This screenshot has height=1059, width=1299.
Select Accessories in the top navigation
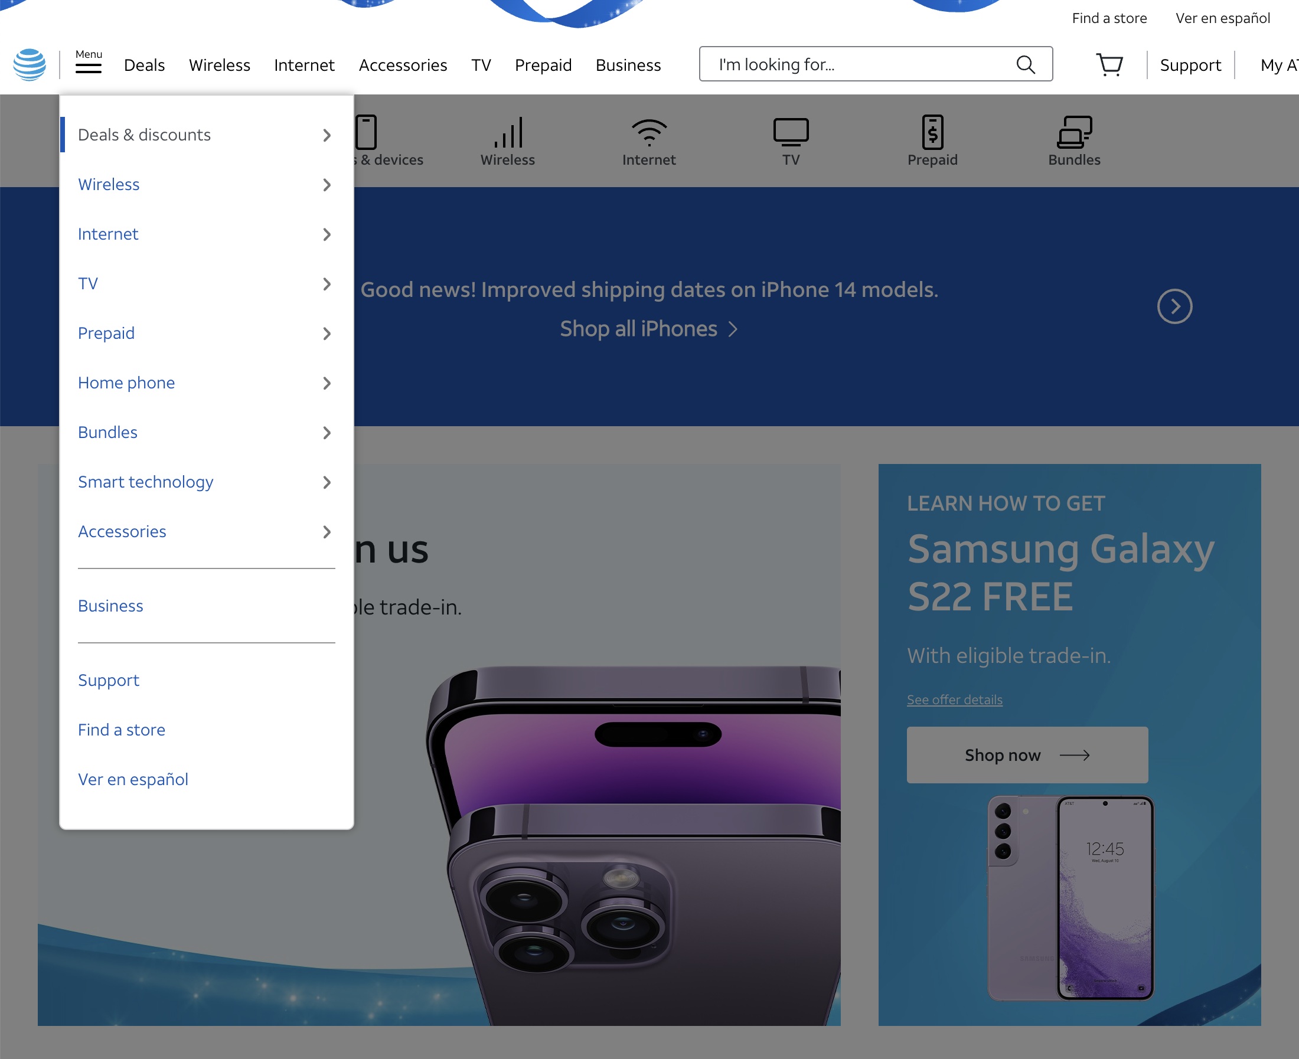coord(402,65)
